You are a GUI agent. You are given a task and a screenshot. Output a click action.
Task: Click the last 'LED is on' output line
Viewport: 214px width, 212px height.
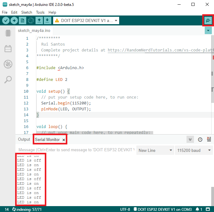(28, 202)
